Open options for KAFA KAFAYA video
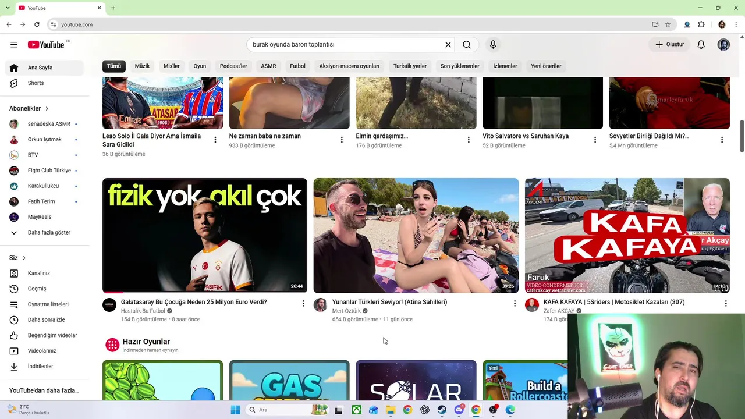The height and width of the screenshot is (419, 745). pos(726,303)
